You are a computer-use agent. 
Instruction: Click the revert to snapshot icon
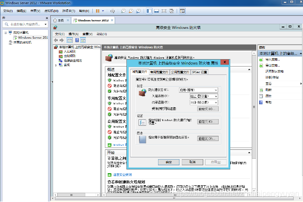point(131,11)
